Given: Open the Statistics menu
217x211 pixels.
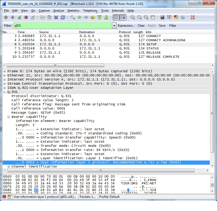Looking at the screenshot, I should tap(73, 11).
